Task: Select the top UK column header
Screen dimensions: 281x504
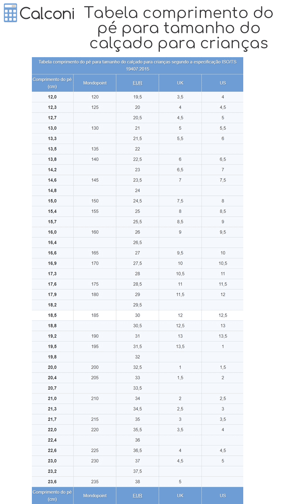Action: click(180, 83)
